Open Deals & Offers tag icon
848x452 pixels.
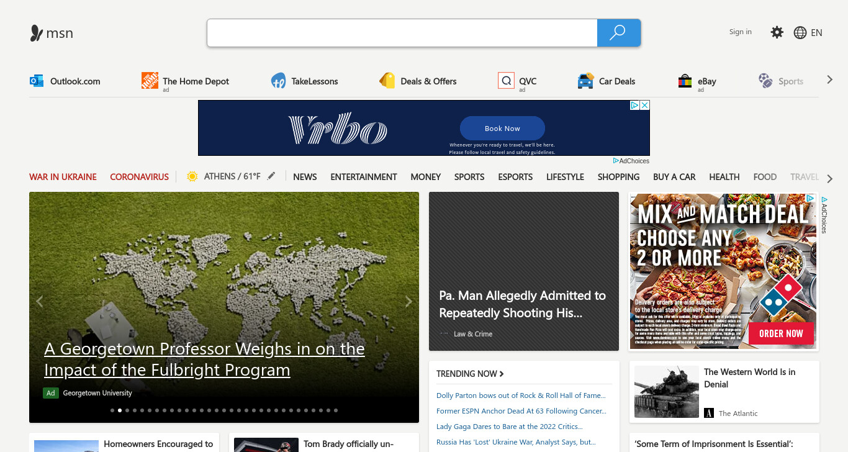(x=387, y=81)
